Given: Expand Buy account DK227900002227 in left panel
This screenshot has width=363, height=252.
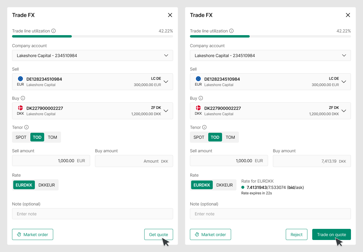Looking at the screenshot, I should click(93, 111).
